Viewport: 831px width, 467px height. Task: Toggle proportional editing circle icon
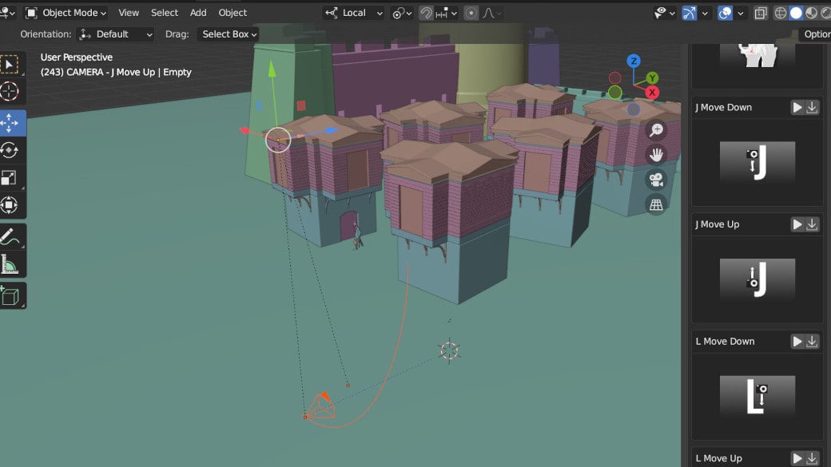coord(471,14)
